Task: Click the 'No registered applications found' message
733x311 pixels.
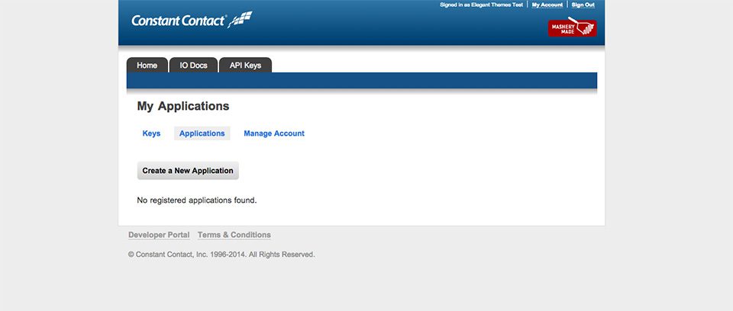Action: pos(197,200)
